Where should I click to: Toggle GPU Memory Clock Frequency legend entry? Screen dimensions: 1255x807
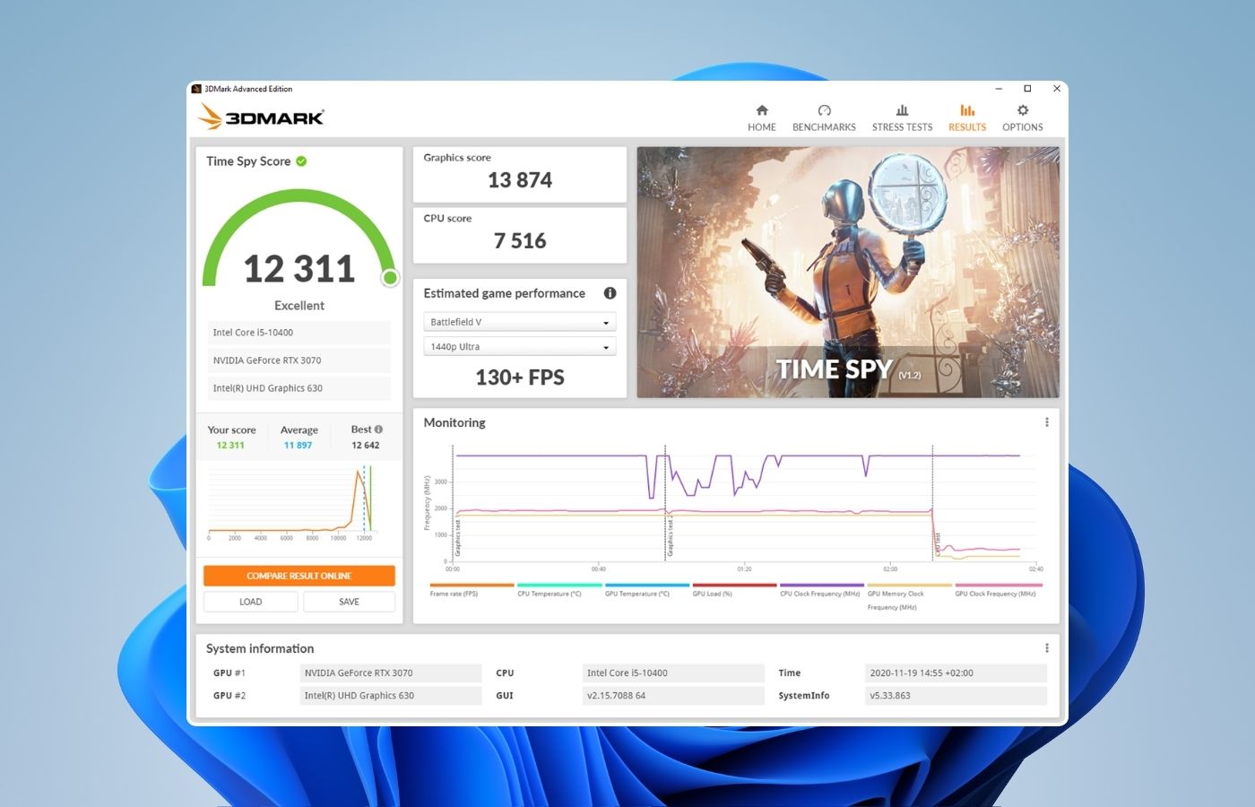click(x=909, y=596)
